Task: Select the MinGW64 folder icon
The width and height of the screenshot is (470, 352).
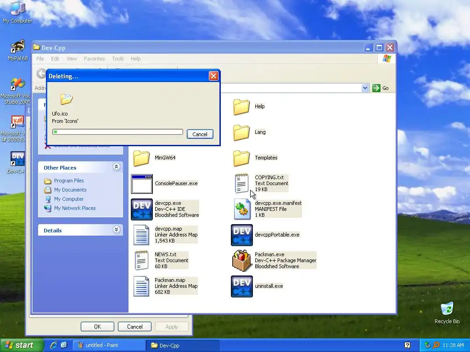Action: tap(141, 158)
